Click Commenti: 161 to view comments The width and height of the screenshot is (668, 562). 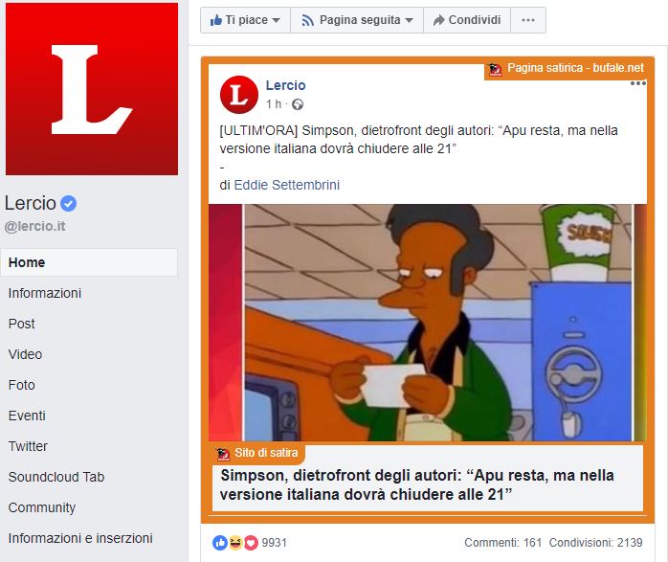point(502,543)
